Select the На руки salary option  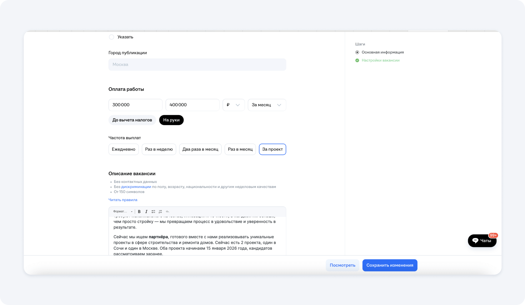pyautogui.click(x=171, y=120)
